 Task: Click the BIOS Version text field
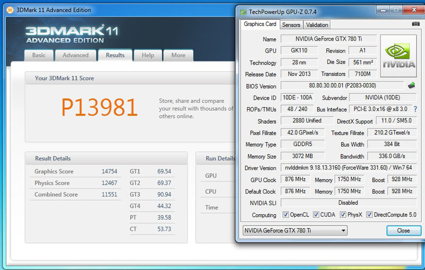pos(342,86)
